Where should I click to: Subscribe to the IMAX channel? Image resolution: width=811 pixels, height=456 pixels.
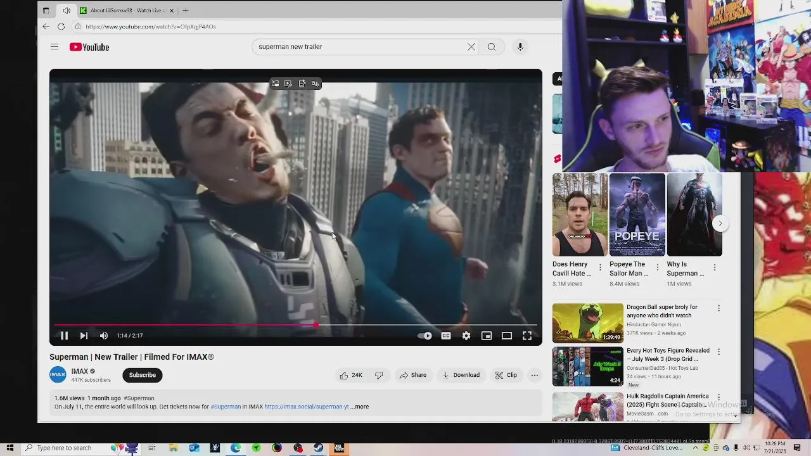142,375
